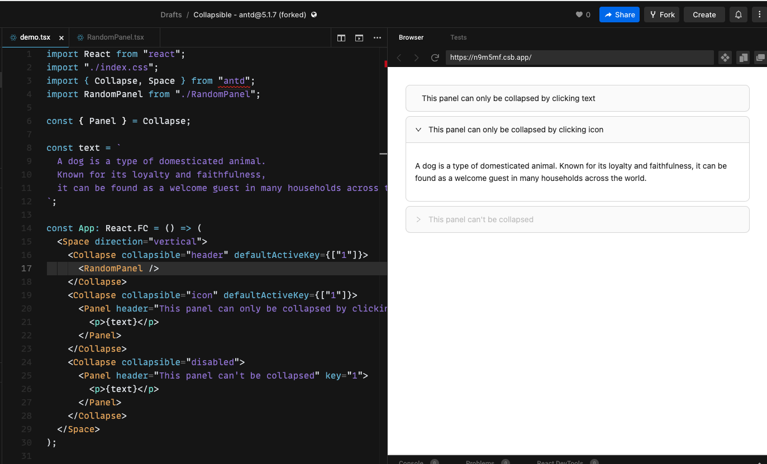
Task: Click the diamond icon beside the address bar
Action: tap(725, 58)
